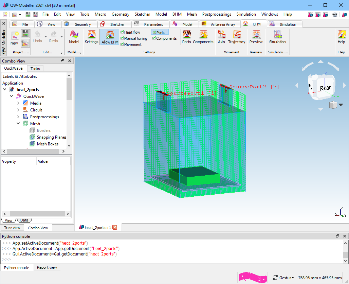Viewport: 349px width, 284px height.
Task: Float the Combo View panel
Action: [x=62, y=61]
